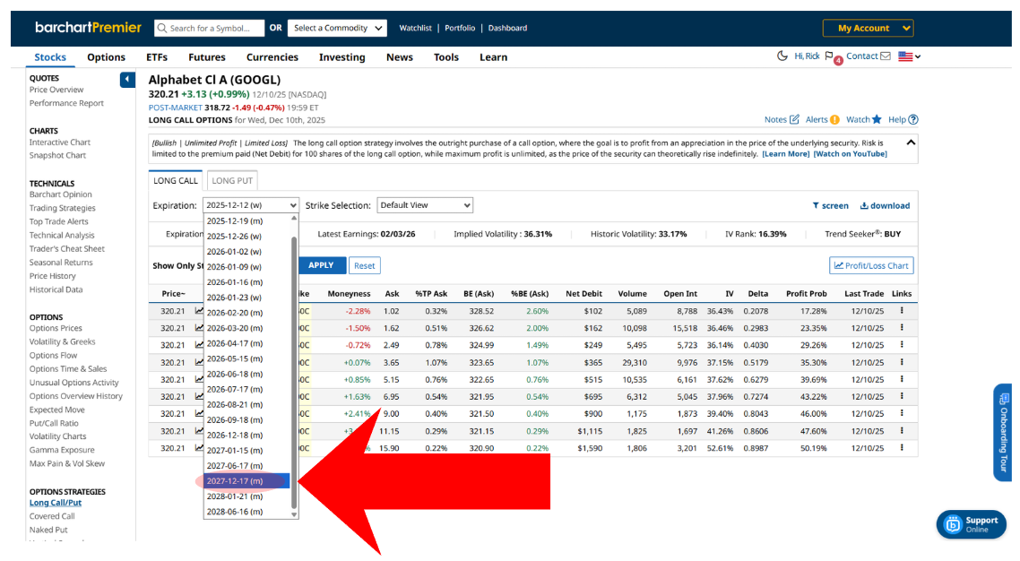Image resolution: width=1020 pixels, height=561 pixels.
Task: Click the Support Online chat bubble
Action: click(951, 524)
